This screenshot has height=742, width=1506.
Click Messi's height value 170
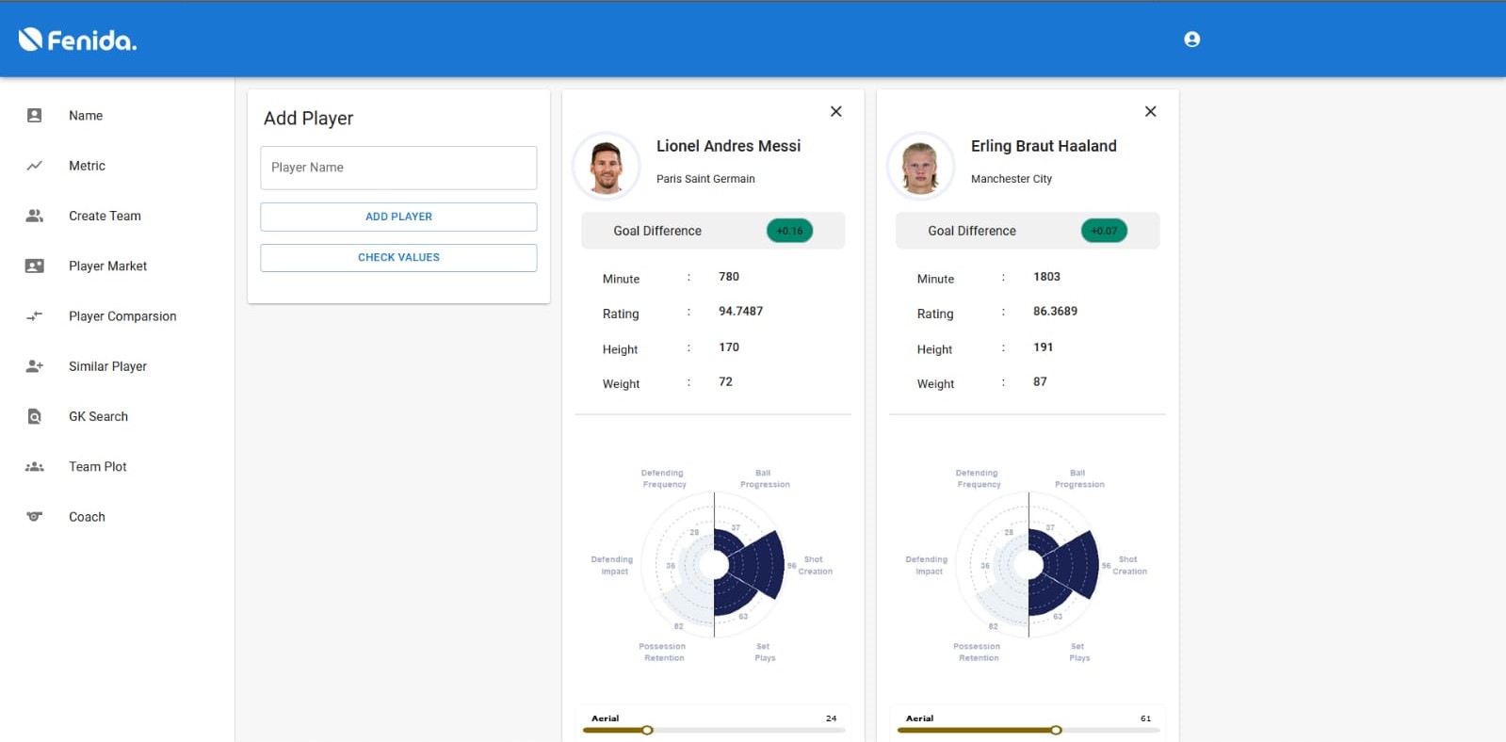tap(729, 347)
